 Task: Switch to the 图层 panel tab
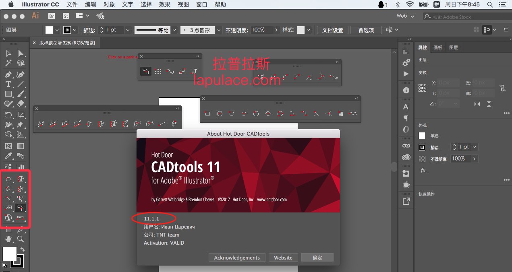click(x=454, y=47)
